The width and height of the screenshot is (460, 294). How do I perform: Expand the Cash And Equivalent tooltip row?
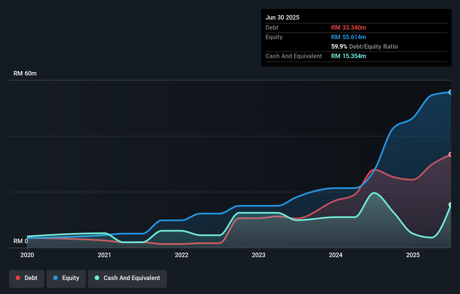293,56
